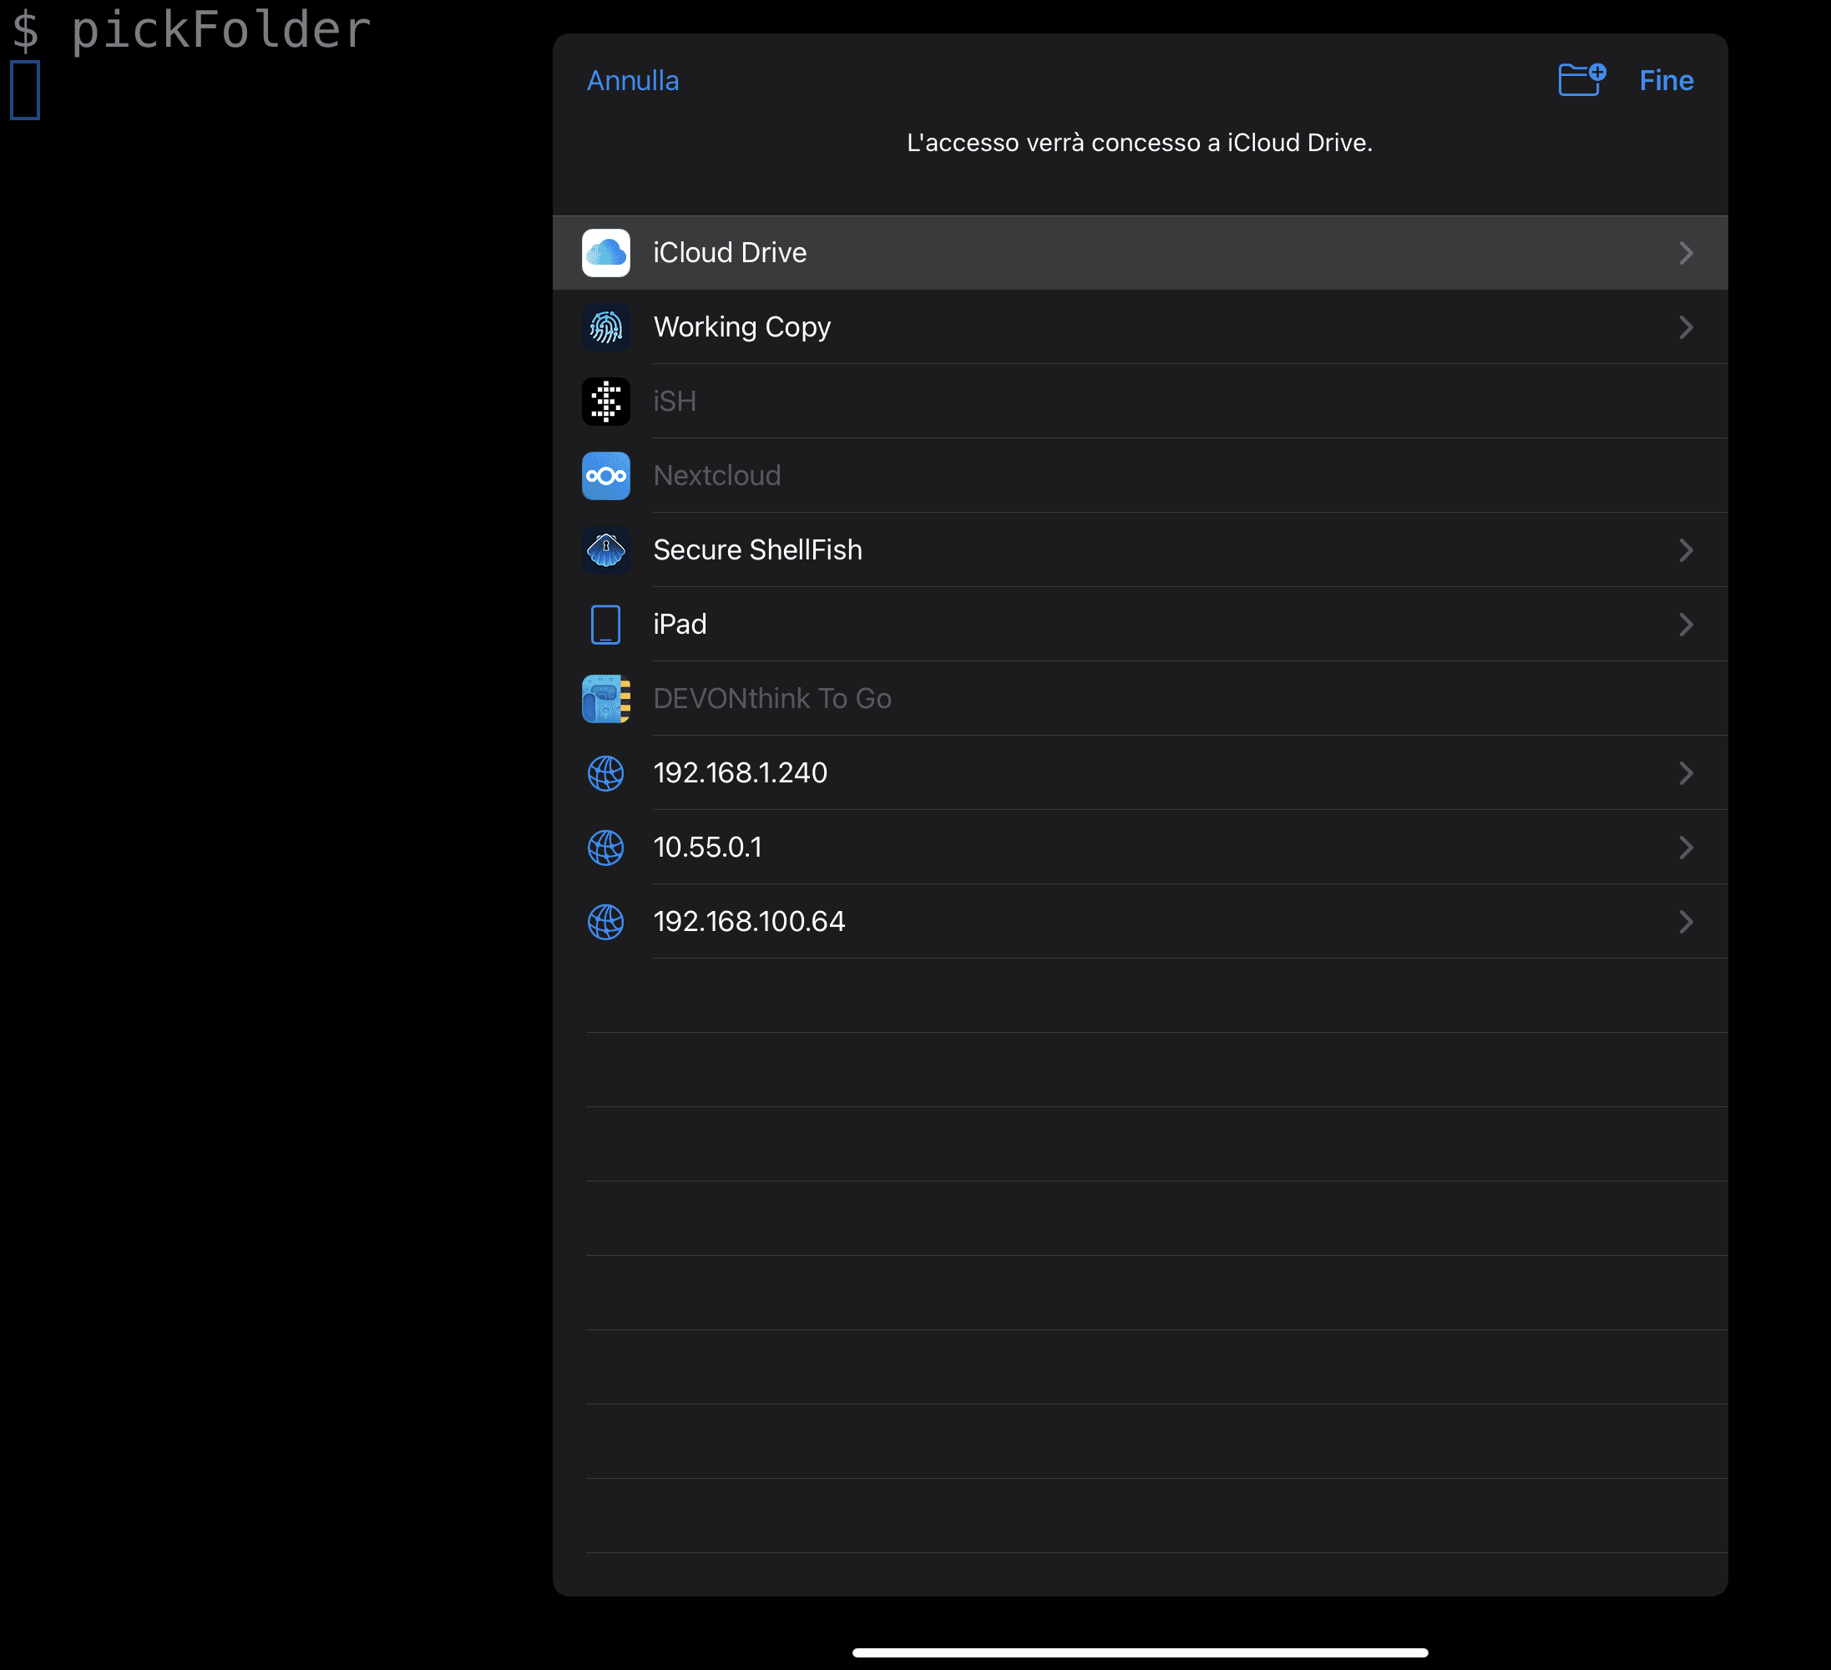Open the Working Copy location label

[x=742, y=327]
